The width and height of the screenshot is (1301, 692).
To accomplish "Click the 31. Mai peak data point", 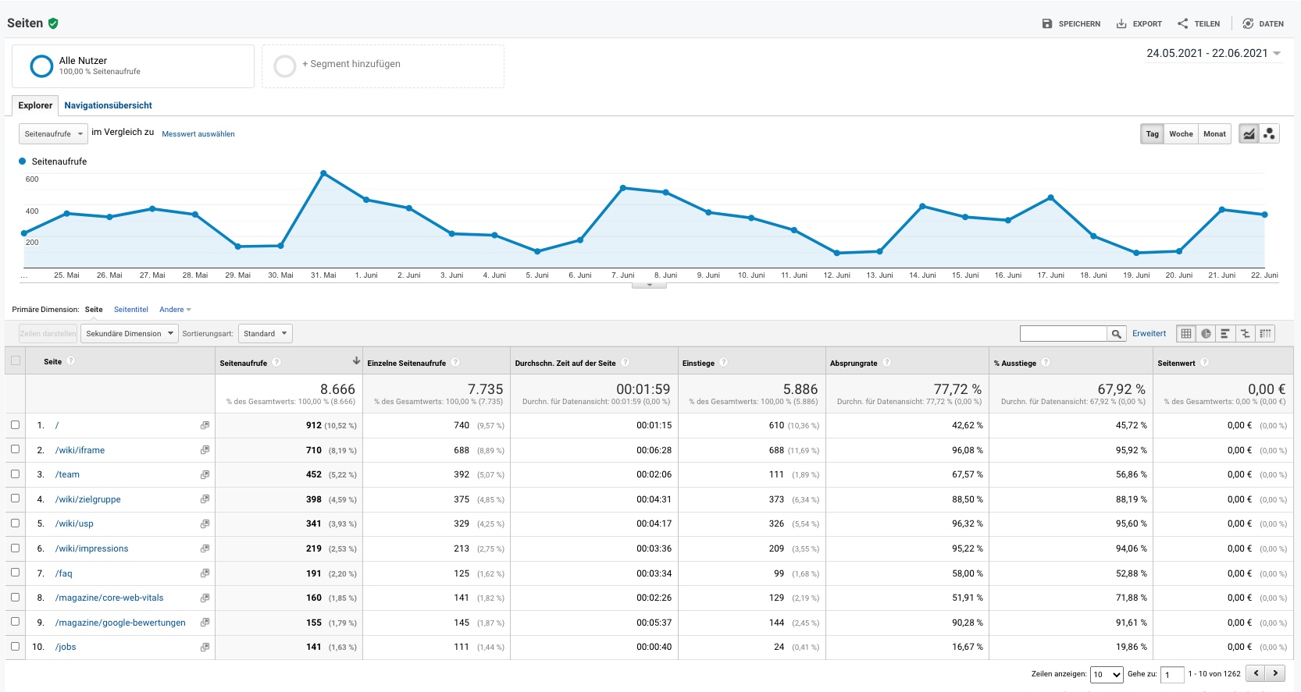I will pyautogui.click(x=323, y=173).
